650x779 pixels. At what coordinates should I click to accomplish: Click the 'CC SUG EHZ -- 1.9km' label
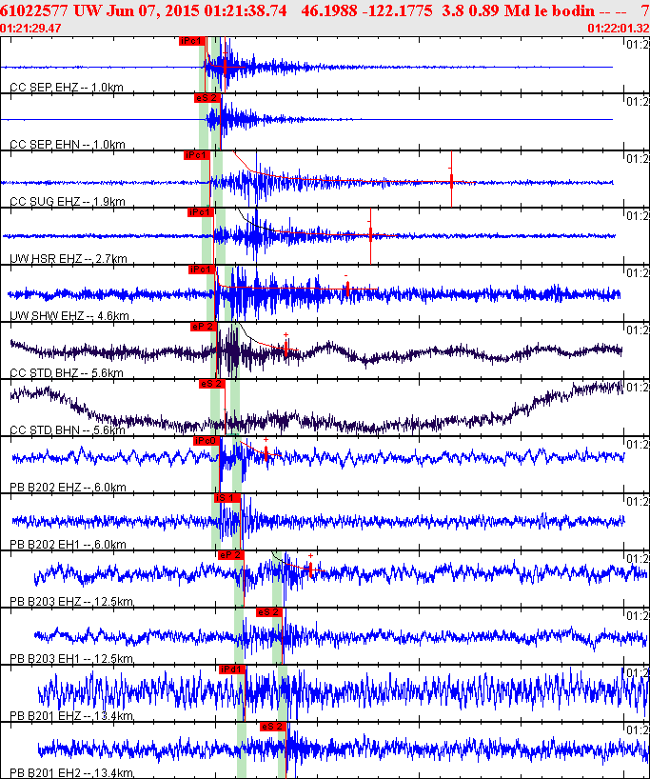tap(68, 202)
